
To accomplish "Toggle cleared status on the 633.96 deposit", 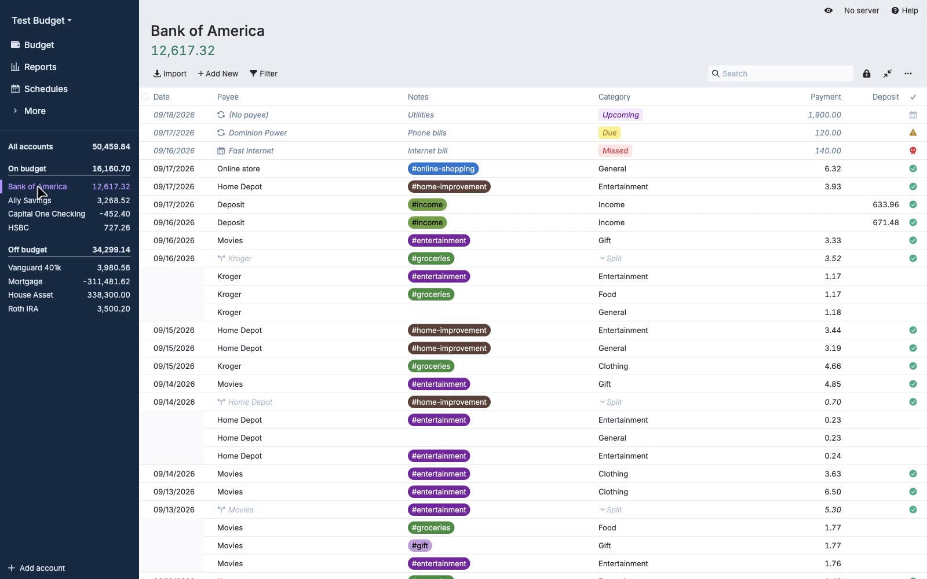I will (913, 204).
